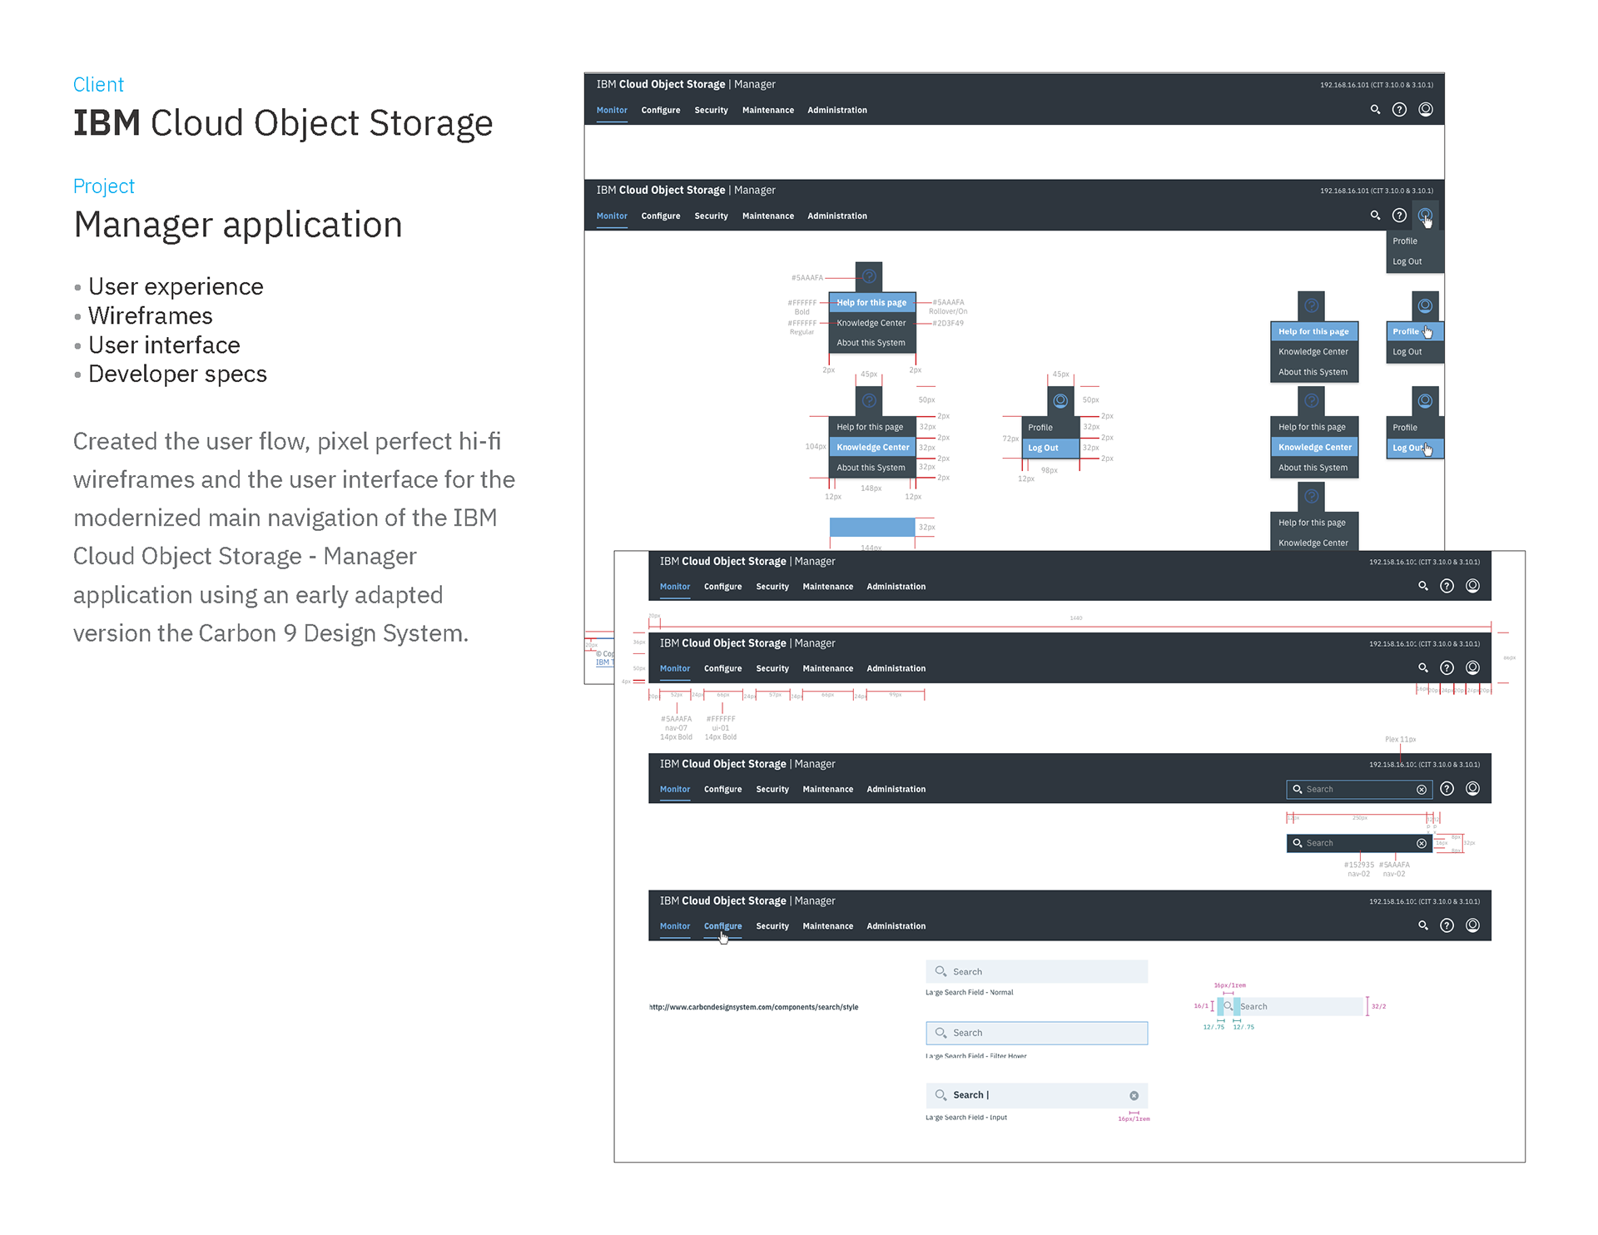Click the 'Large Search Field - Normal' search box
Screen dimensions: 1598x1235
[x=1036, y=971]
